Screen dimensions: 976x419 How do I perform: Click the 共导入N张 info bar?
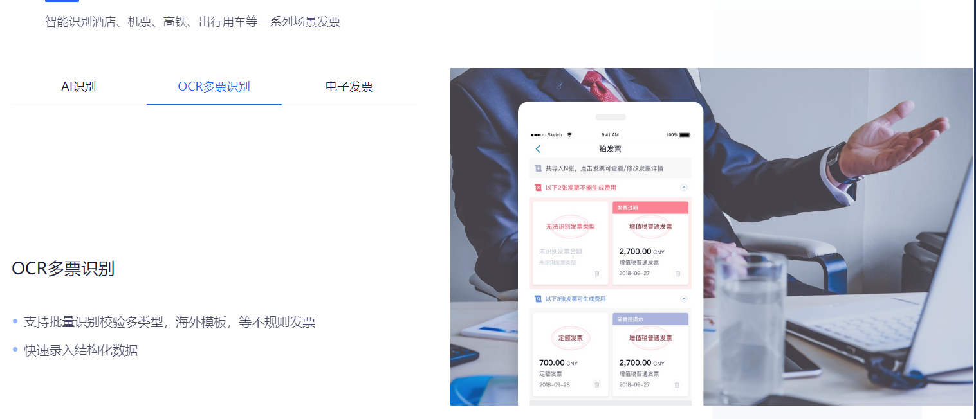coord(611,168)
